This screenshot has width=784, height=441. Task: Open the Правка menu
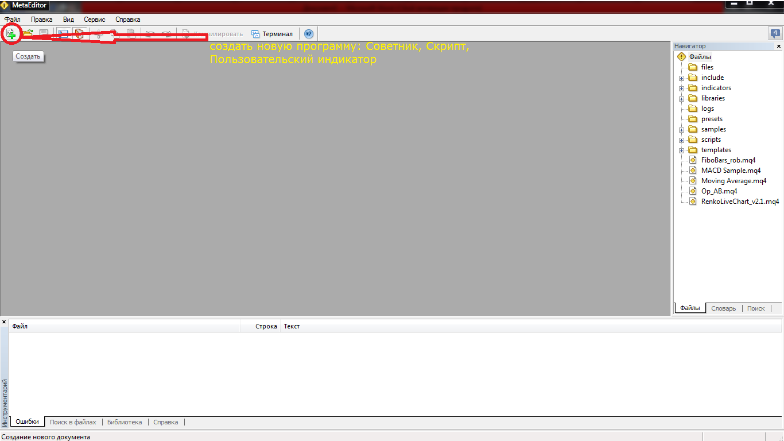point(42,20)
